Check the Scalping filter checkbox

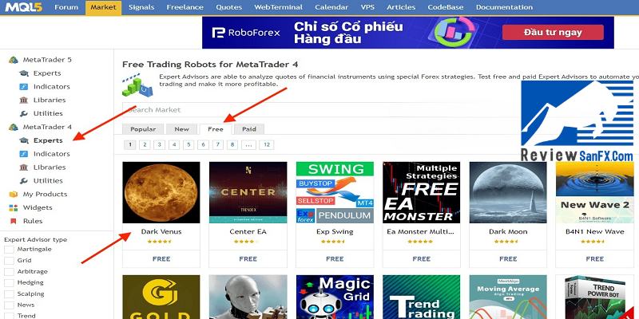(9, 293)
